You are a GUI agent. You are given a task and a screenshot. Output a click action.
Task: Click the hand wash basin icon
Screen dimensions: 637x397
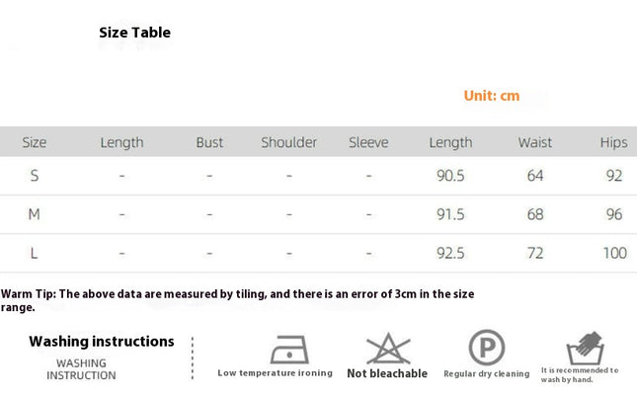586,349
